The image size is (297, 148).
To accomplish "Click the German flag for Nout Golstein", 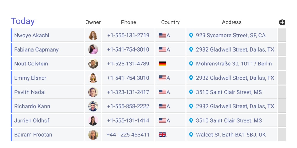I will coord(162,64).
